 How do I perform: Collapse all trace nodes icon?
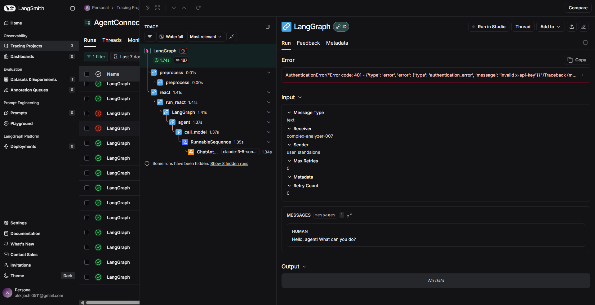coord(232,37)
